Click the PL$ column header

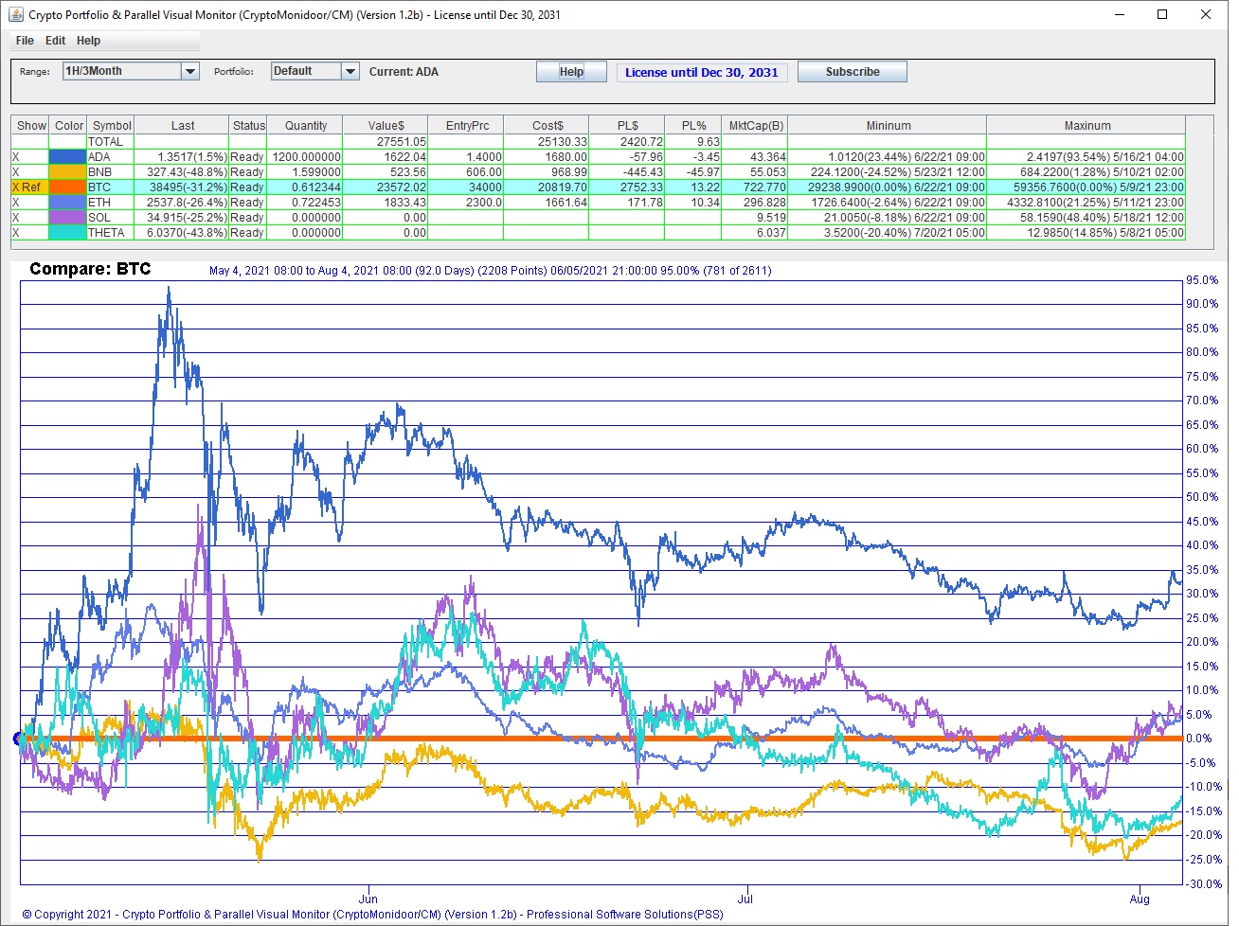tap(627, 125)
